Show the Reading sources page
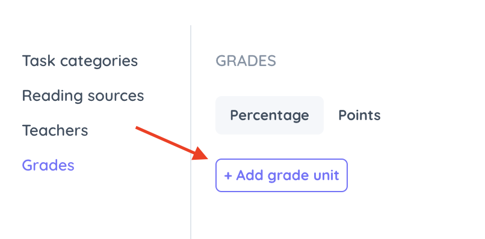The height and width of the screenshot is (239, 485). [x=83, y=95]
